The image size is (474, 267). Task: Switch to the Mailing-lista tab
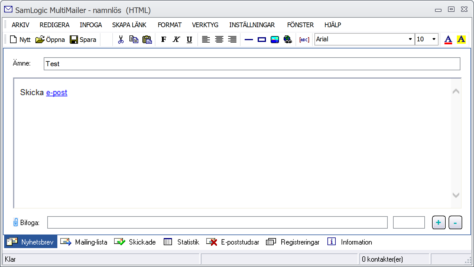pyautogui.click(x=84, y=242)
